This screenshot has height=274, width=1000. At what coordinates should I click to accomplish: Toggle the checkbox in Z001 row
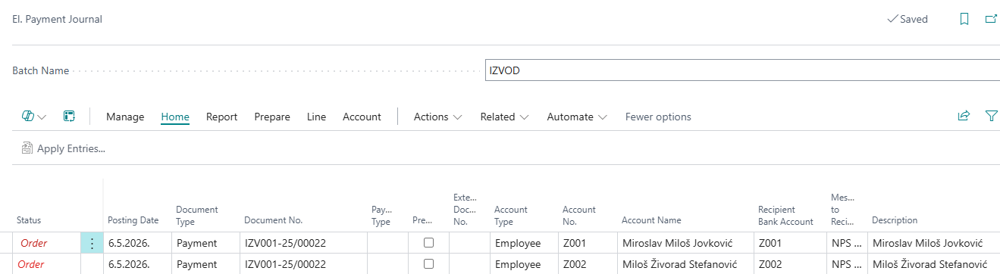pyautogui.click(x=429, y=244)
